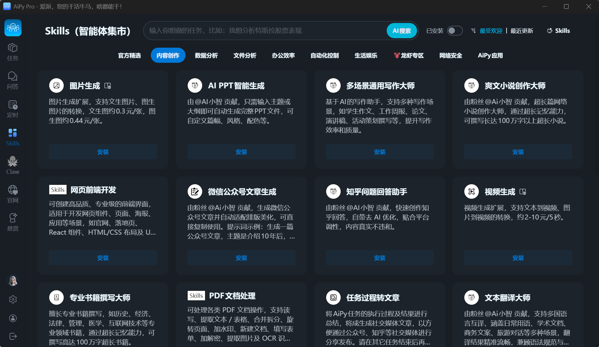
Task: Click the 知乎问题回答助手 card icon
Action: click(333, 191)
